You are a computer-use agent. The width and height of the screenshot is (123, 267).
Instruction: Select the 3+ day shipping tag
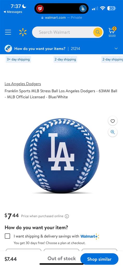click(18, 60)
